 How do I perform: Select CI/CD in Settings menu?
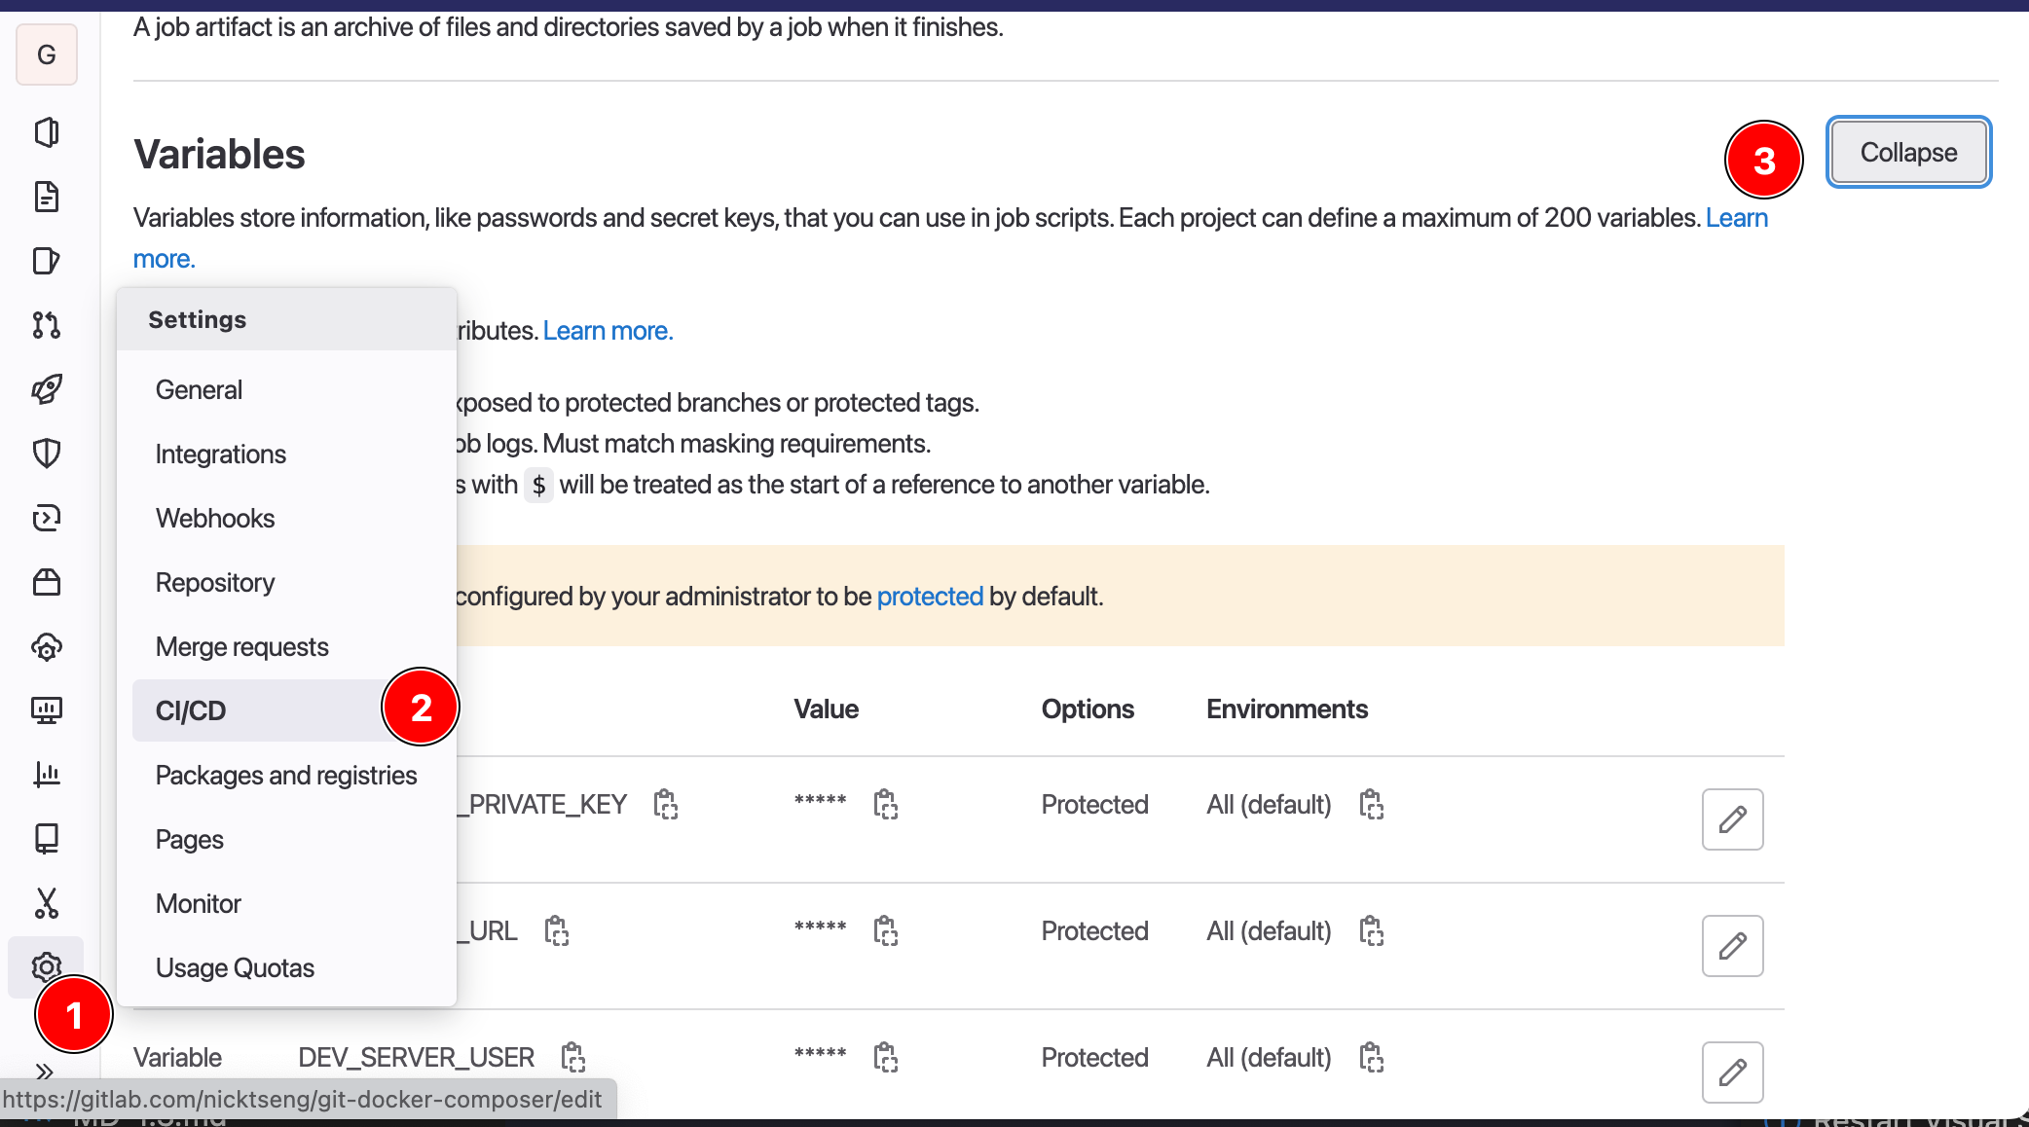191,710
